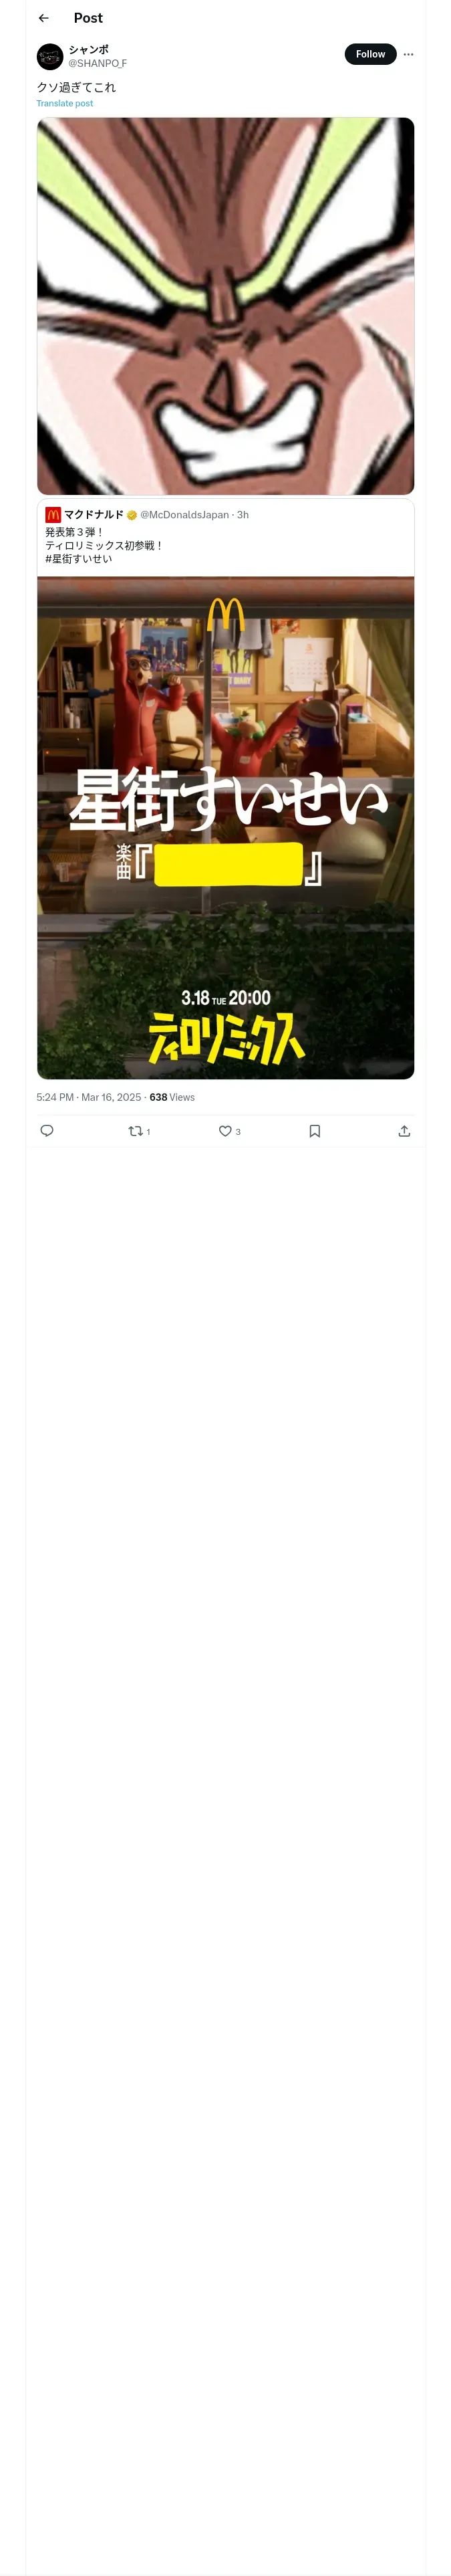Translate post link
Image resolution: width=451 pixels, height=2576 pixels.
pyautogui.click(x=65, y=103)
